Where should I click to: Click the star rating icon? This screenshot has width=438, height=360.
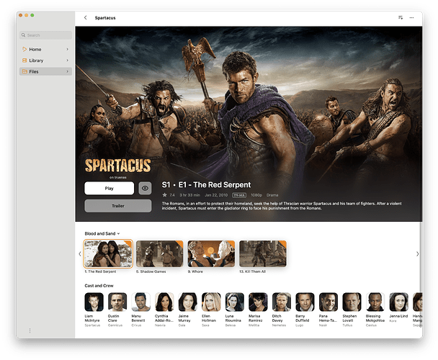pos(164,195)
